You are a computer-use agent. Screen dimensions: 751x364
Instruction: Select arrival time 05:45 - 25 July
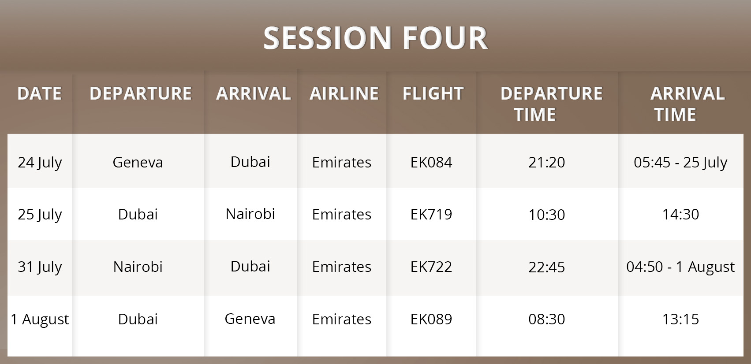680,162
